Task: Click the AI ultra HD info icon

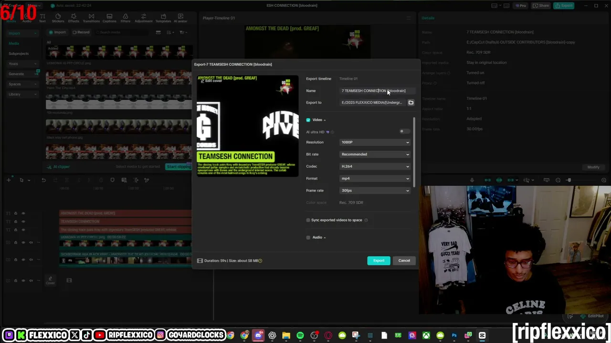Action: coord(333,132)
